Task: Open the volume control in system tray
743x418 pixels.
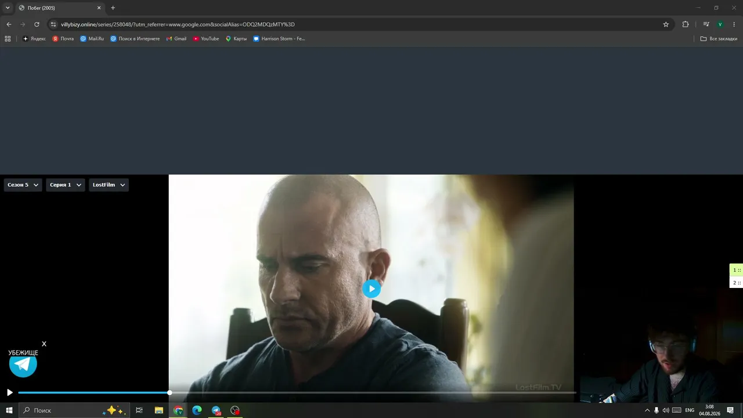Action: tap(666, 410)
